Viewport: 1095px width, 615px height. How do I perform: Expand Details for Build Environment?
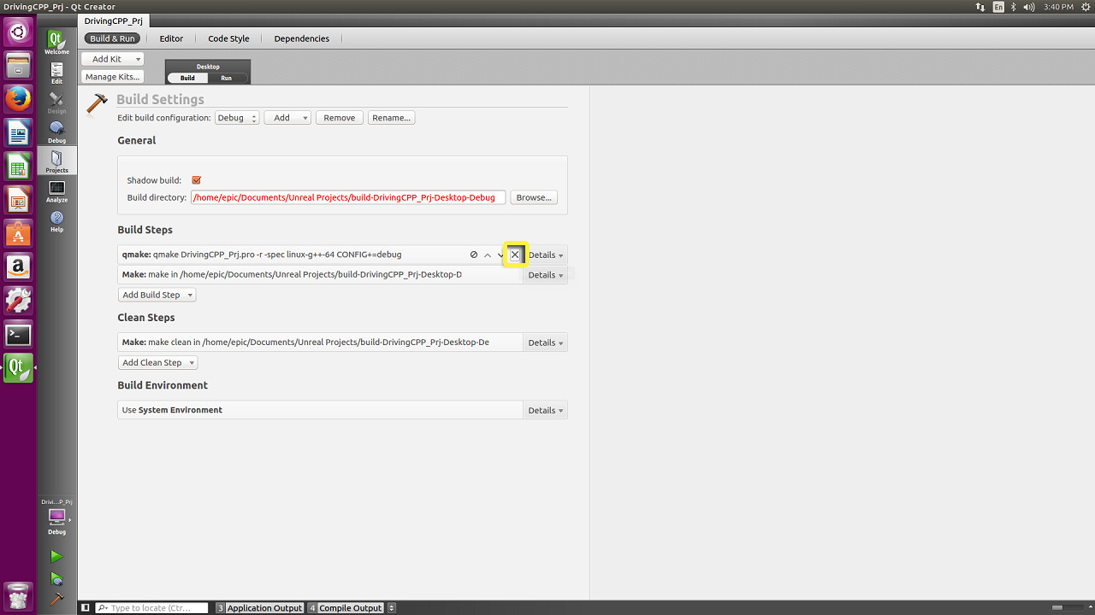(546, 410)
